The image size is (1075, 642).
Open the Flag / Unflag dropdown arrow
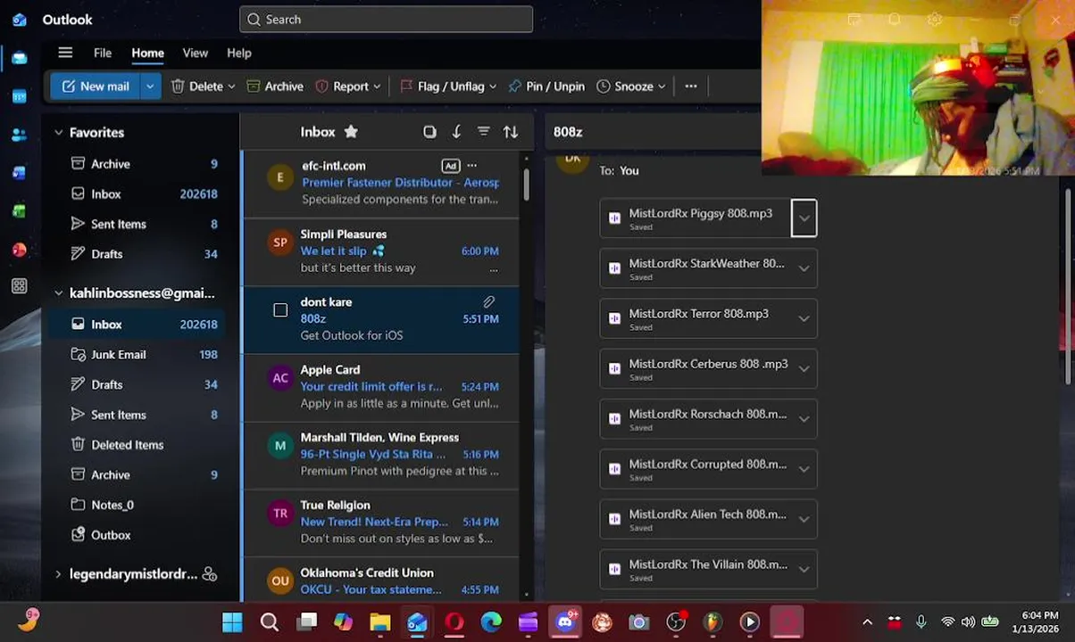(492, 86)
